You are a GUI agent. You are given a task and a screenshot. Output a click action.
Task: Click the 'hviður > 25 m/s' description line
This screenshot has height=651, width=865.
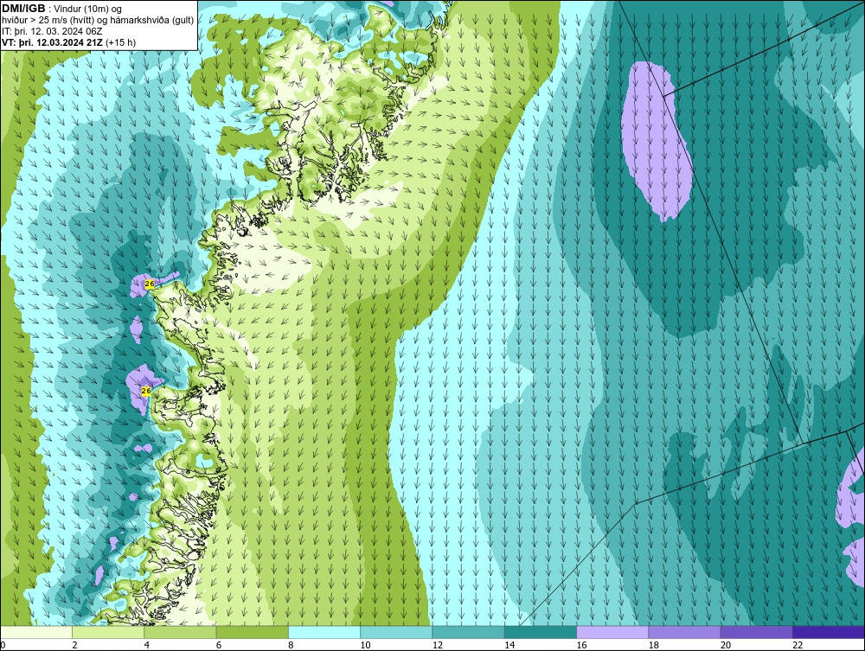98,20
